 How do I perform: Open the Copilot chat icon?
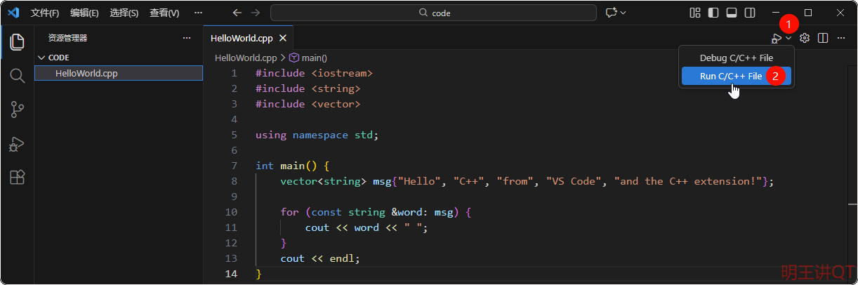pos(611,13)
